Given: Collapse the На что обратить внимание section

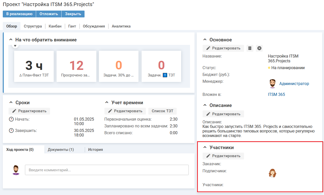Looking at the screenshot, I should tap(11, 40).
